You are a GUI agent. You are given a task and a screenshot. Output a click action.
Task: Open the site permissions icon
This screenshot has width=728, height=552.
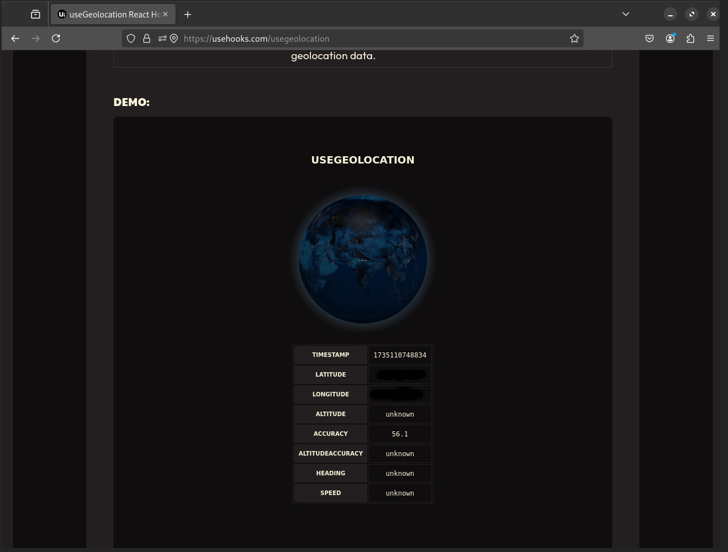tap(162, 38)
